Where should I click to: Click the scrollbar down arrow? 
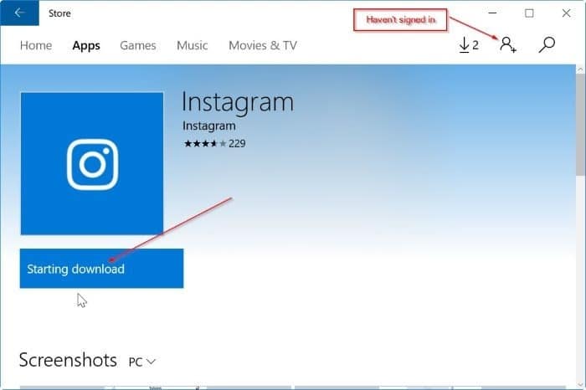pyautogui.click(x=580, y=385)
